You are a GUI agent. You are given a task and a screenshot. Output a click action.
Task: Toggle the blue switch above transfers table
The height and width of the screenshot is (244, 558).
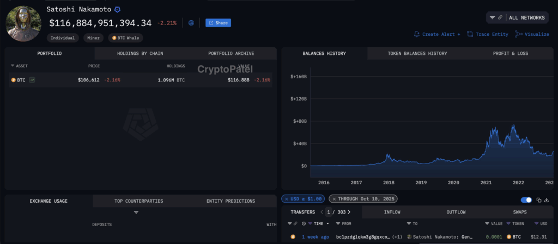(x=526, y=200)
